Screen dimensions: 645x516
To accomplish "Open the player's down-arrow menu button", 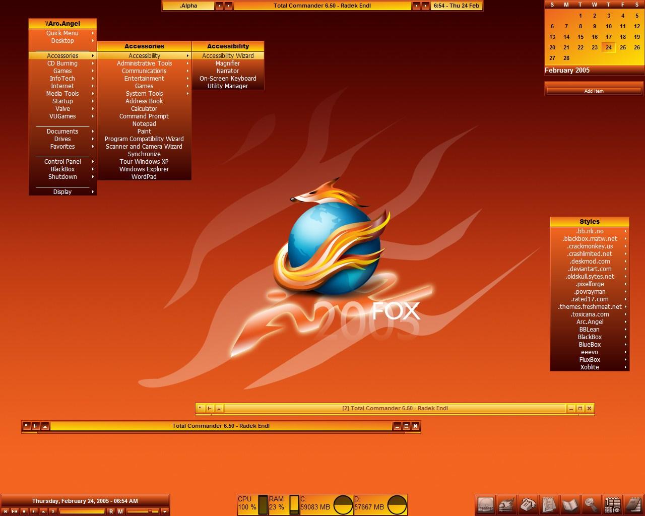I will (x=165, y=511).
